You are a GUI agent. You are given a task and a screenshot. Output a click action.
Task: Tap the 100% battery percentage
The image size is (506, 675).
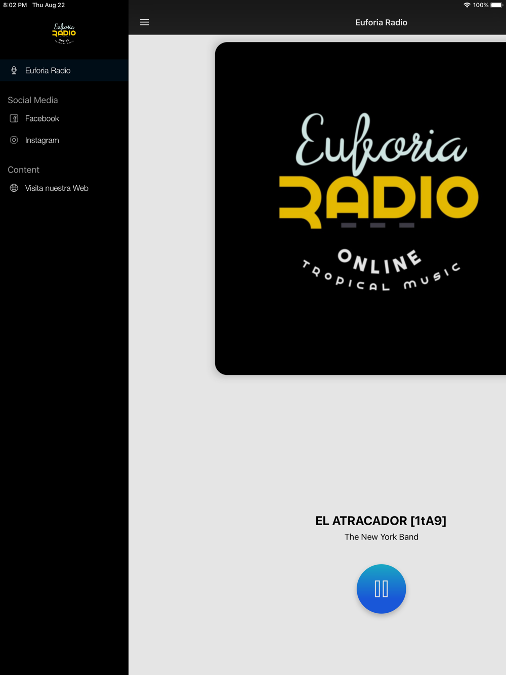coord(481,5)
